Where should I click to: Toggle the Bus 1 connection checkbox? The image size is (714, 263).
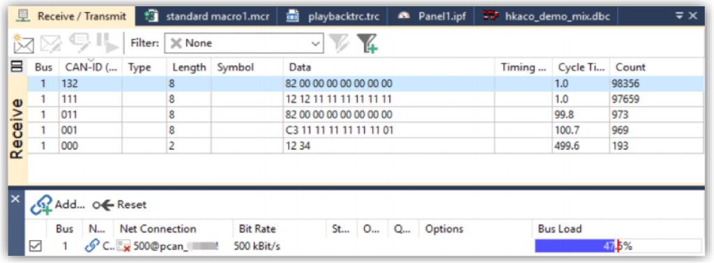[x=35, y=246]
